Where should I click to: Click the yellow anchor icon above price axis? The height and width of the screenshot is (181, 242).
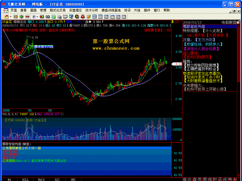click(173, 21)
